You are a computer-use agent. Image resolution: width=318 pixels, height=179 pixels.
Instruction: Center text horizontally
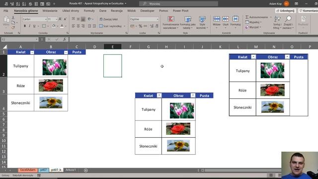(x=79, y=26)
